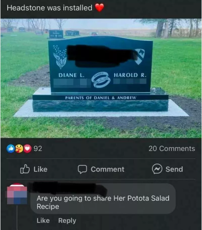Click the red heart love reaction
202x230 pixels.
point(27,148)
